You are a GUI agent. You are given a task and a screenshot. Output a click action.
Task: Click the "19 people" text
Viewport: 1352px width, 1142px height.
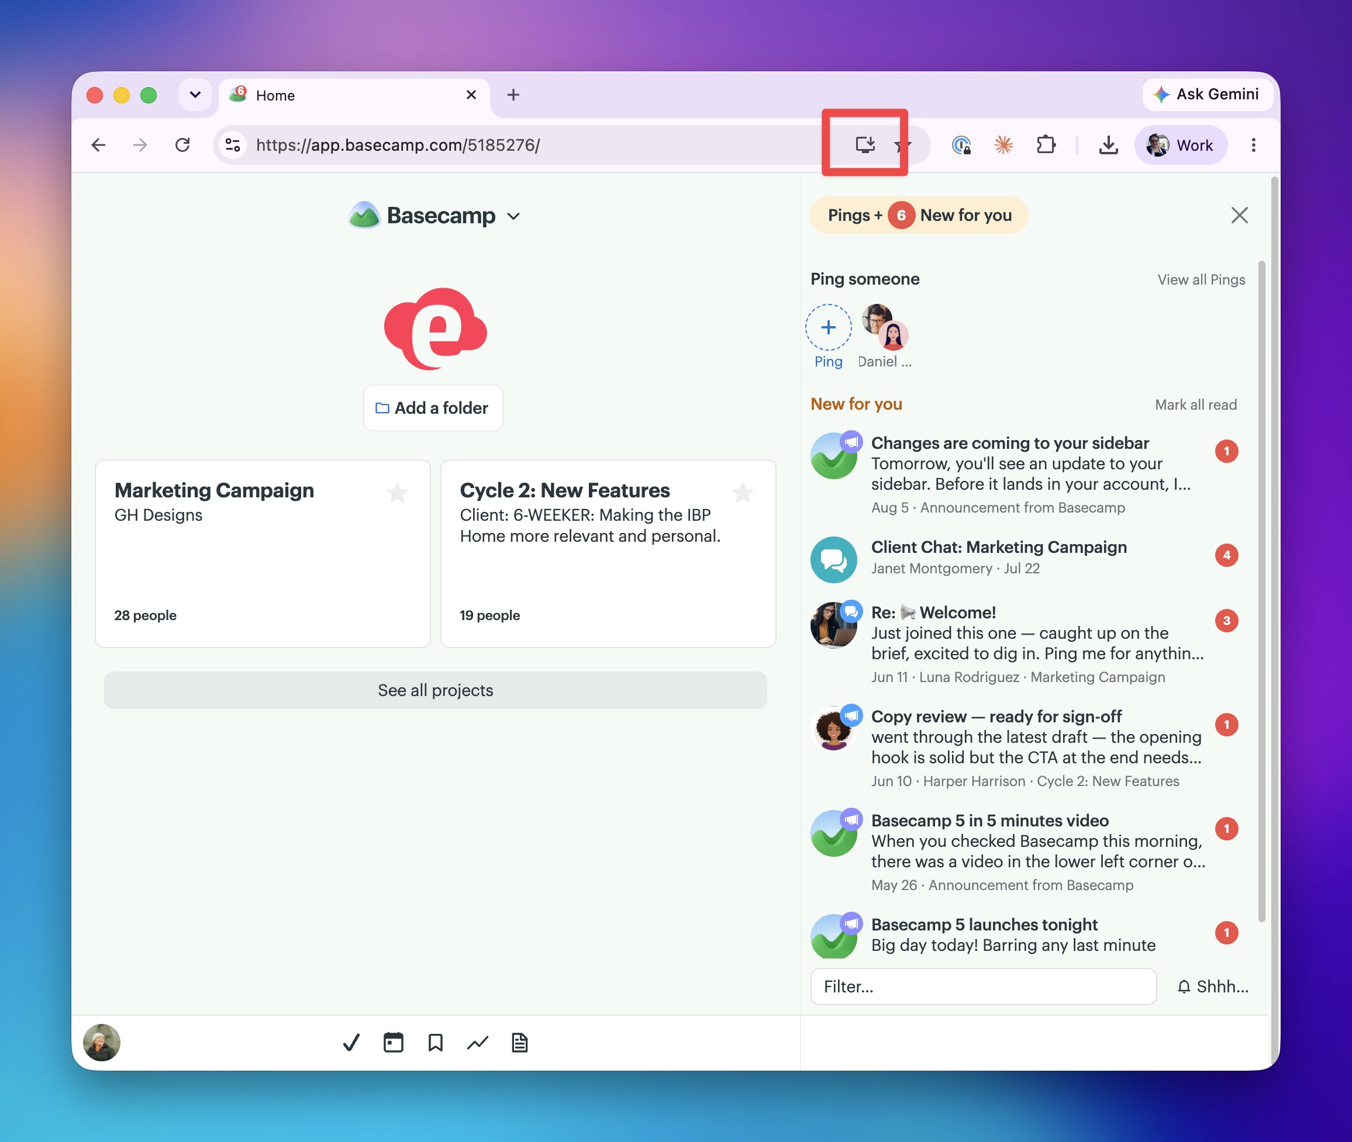pos(490,615)
